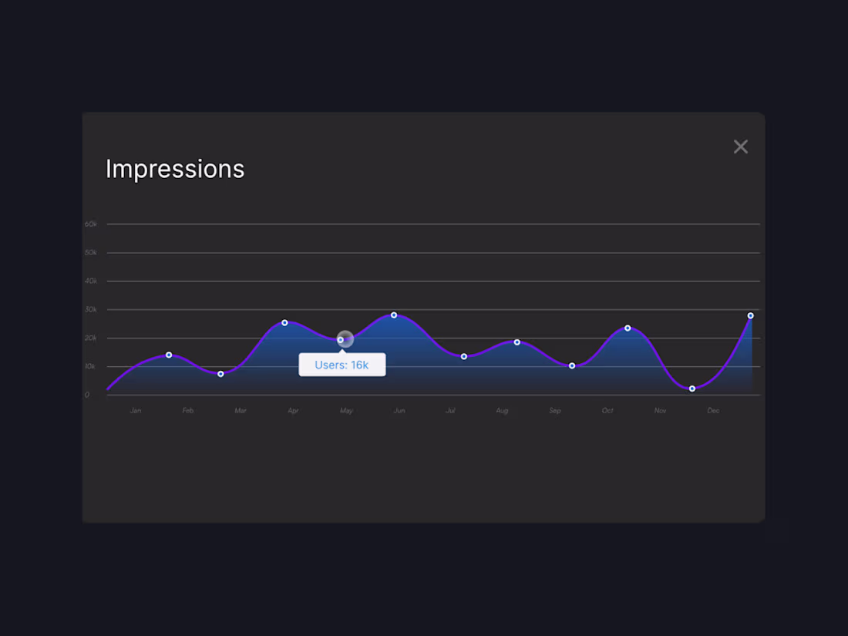Viewport: 848px width, 636px height.
Task: Toggle the September data point marker
Action: click(x=571, y=365)
